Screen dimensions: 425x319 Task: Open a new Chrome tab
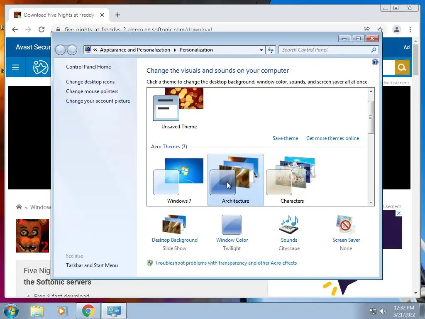pos(117,15)
